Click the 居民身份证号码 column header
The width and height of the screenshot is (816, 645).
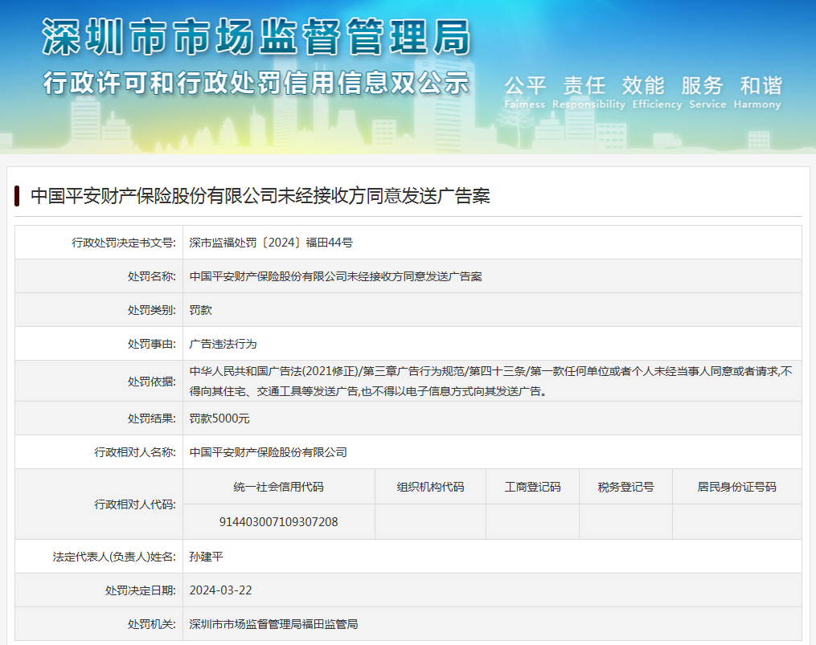pyautogui.click(x=736, y=487)
